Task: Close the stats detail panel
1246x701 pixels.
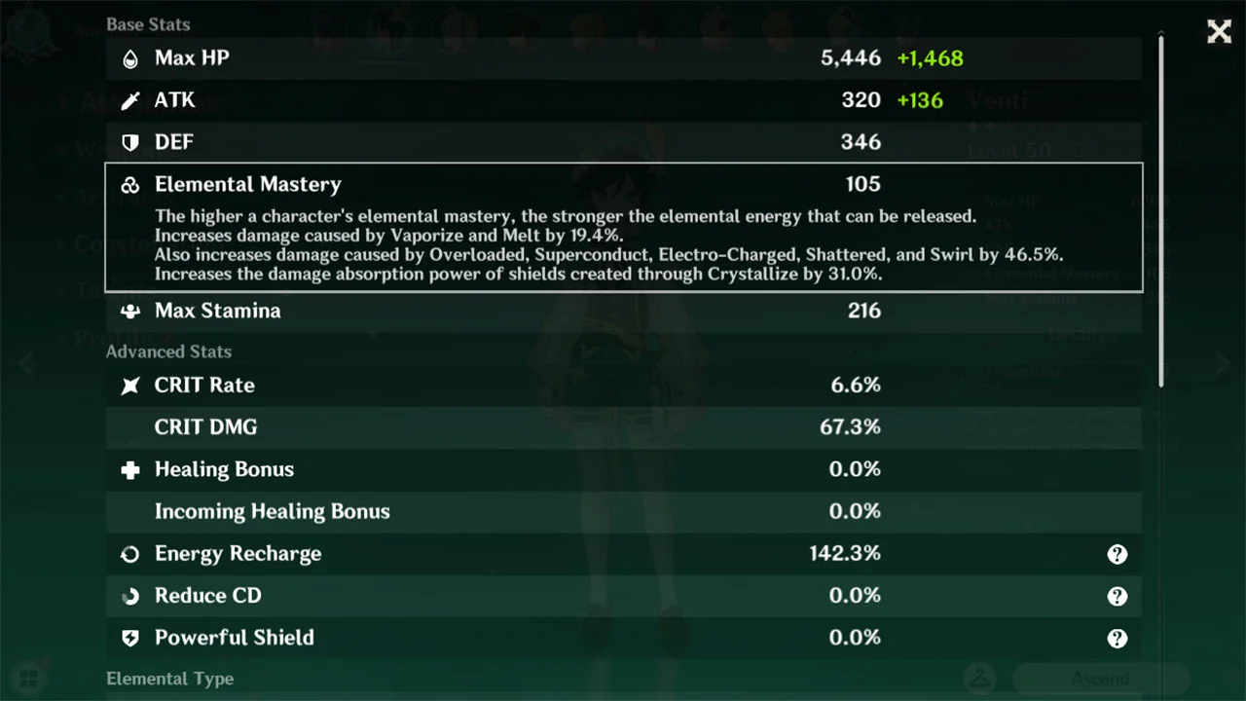Action: [1220, 31]
